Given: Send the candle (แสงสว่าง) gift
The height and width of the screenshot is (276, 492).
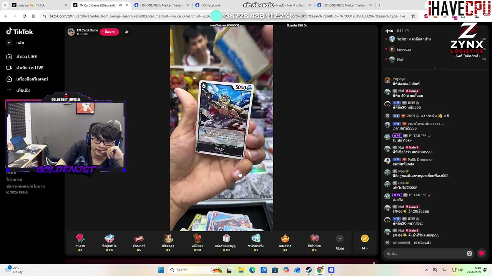Looking at the screenshot, I should coord(285,242).
